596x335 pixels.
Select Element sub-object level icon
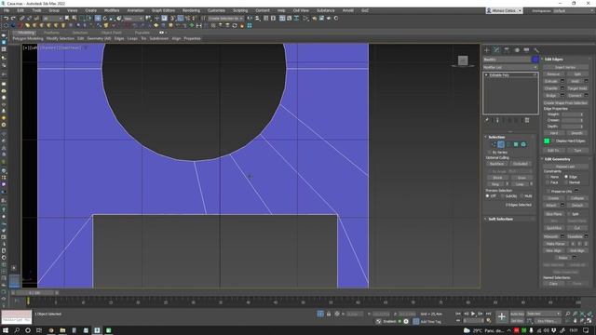pyautogui.click(x=523, y=144)
